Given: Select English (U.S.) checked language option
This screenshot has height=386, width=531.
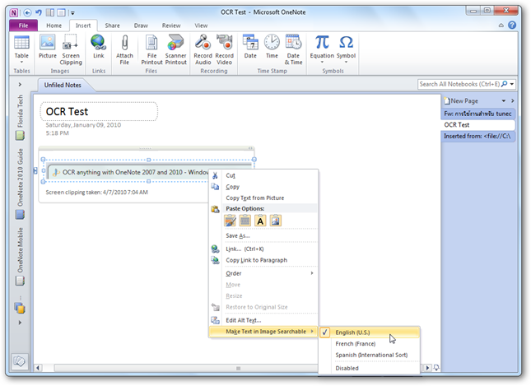Looking at the screenshot, I should (x=370, y=333).
